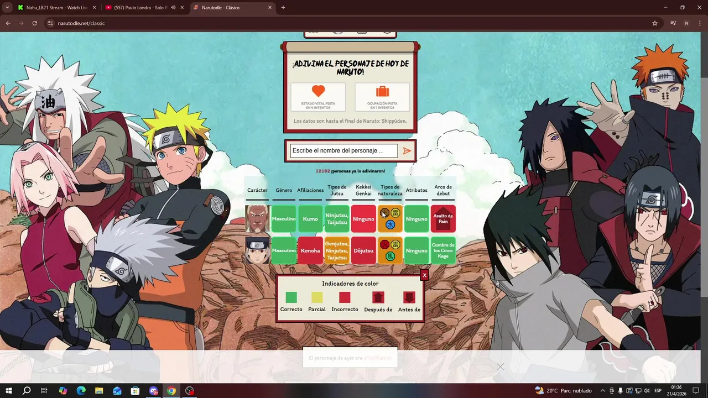708x398 pixels.
Task: Open a new browser tab
Action: (283, 8)
